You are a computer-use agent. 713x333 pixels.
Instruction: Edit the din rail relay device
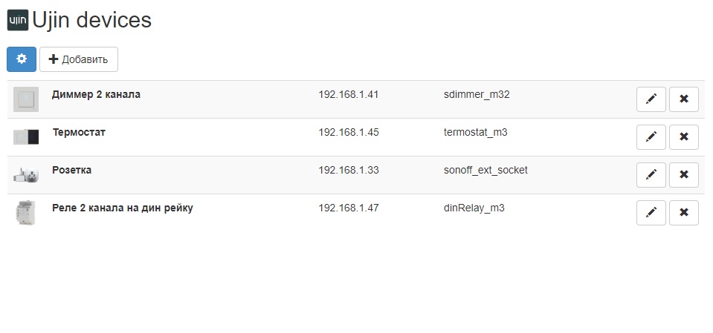[x=651, y=213]
